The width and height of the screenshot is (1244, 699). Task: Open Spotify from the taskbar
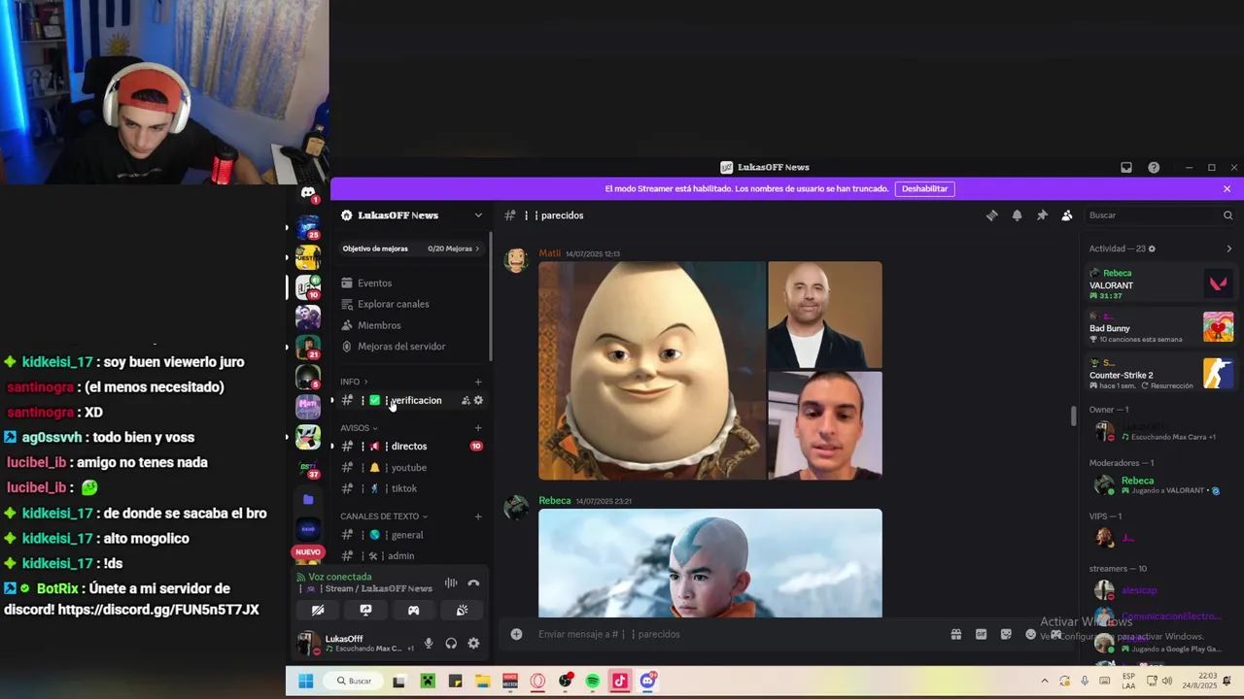[x=593, y=682]
